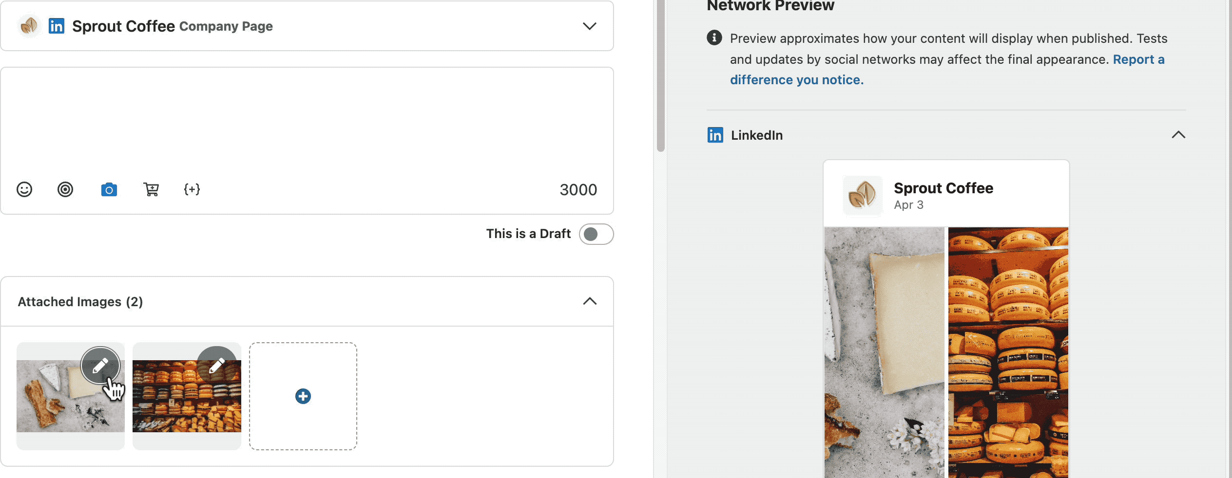
Task: Open the Sprout Coffee profile picker dropdown
Action: (x=589, y=26)
